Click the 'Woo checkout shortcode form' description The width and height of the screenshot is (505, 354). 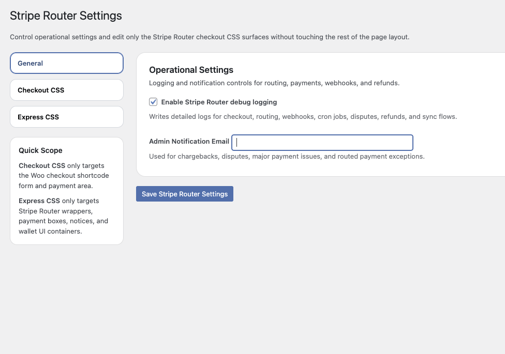[x=64, y=176]
